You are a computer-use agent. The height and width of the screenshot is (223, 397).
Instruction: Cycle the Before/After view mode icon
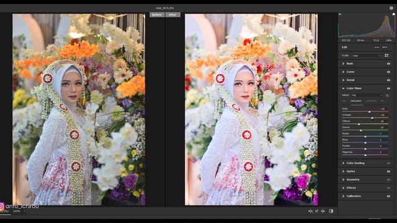pos(331,211)
